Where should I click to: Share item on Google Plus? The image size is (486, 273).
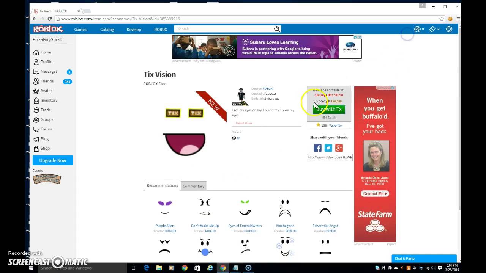click(339, 148)
